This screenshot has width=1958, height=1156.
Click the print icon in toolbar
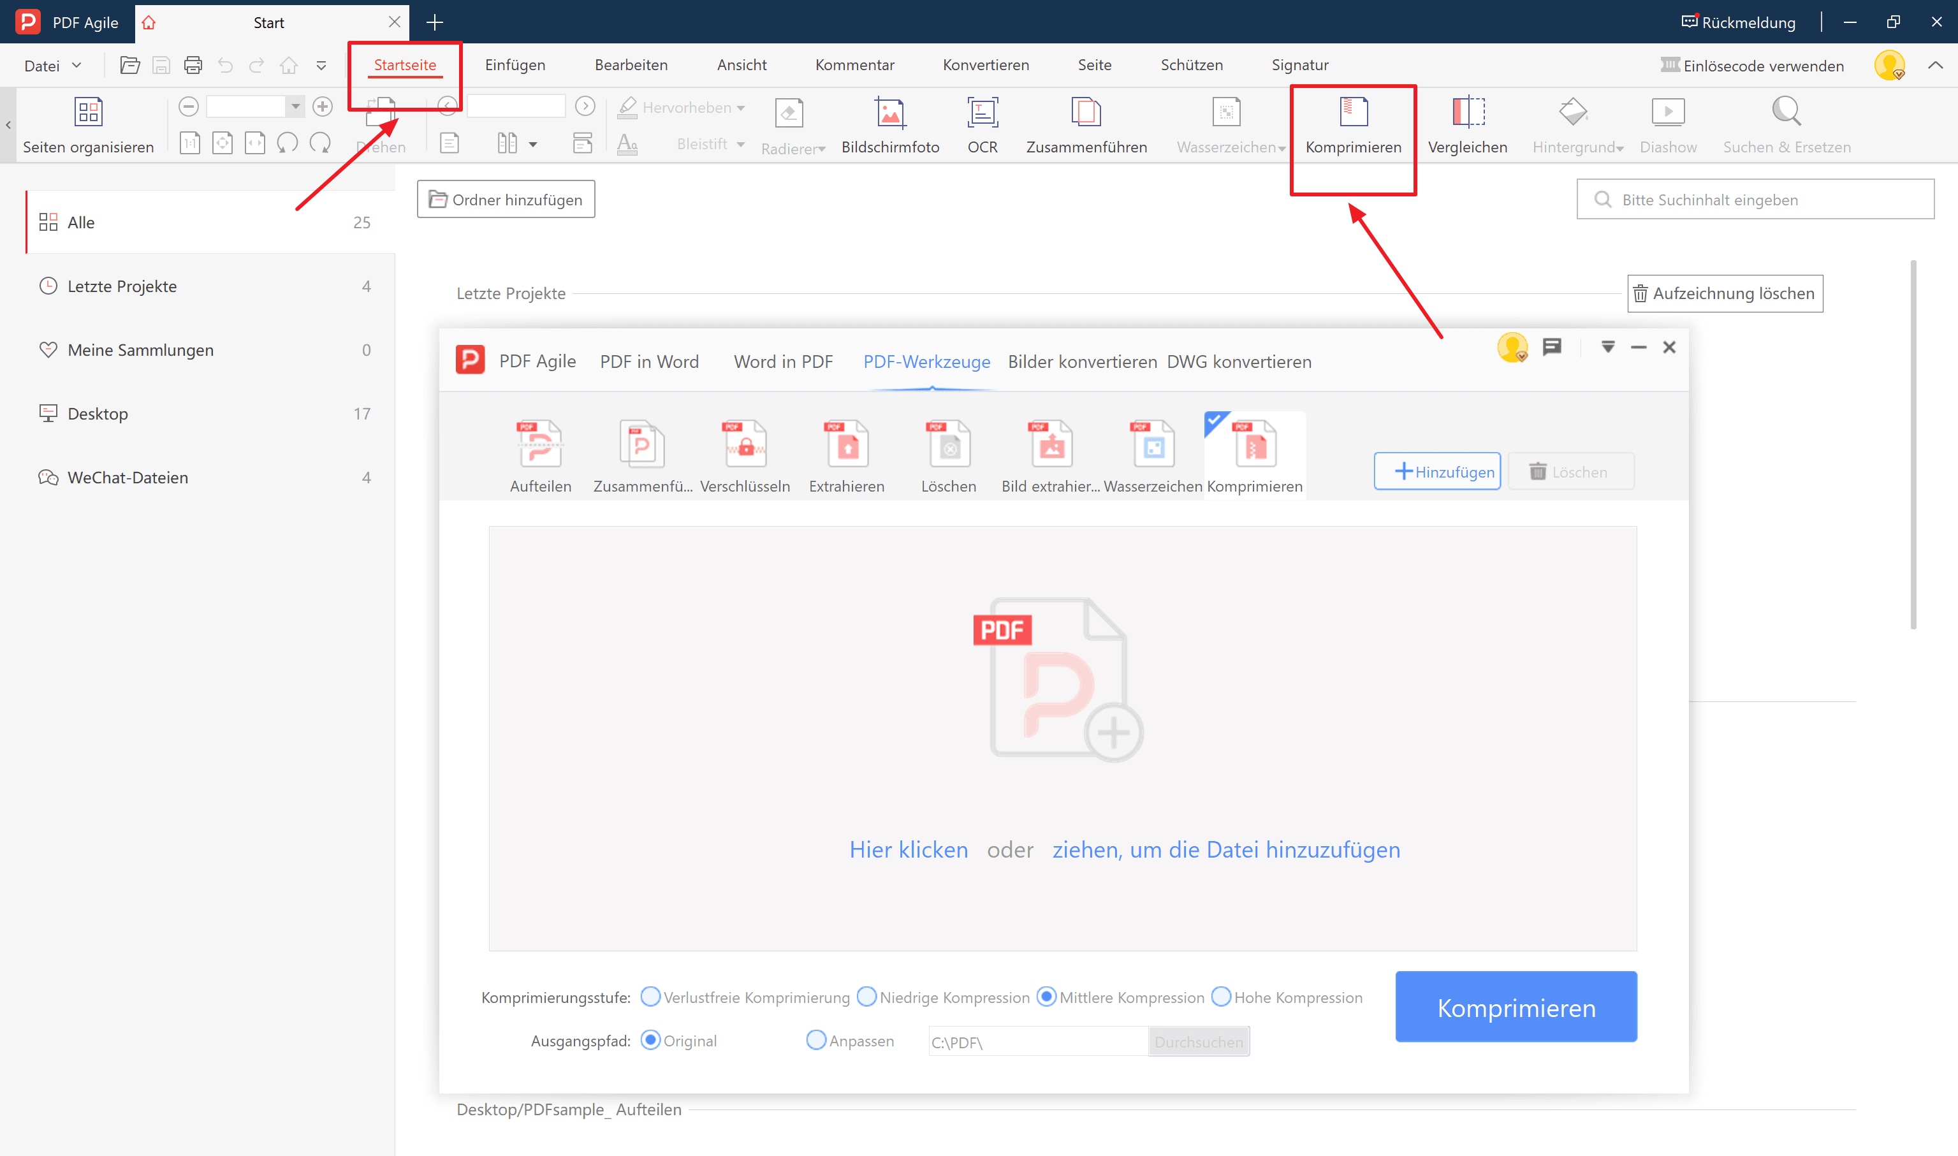click(193, 66)
